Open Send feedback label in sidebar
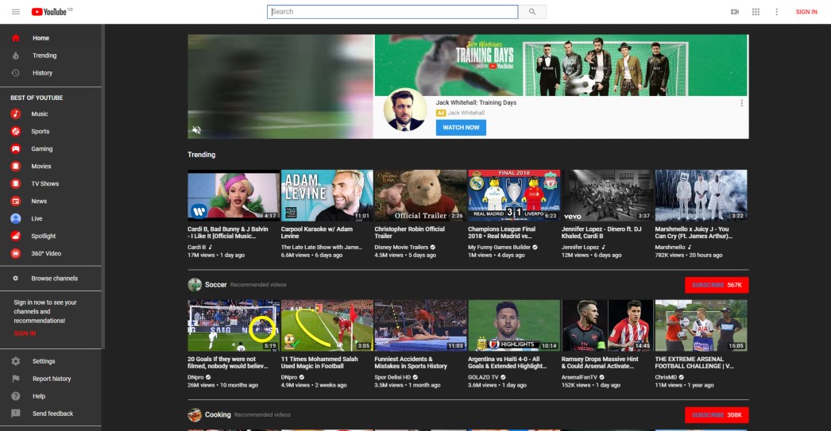 tap(53, 414)
